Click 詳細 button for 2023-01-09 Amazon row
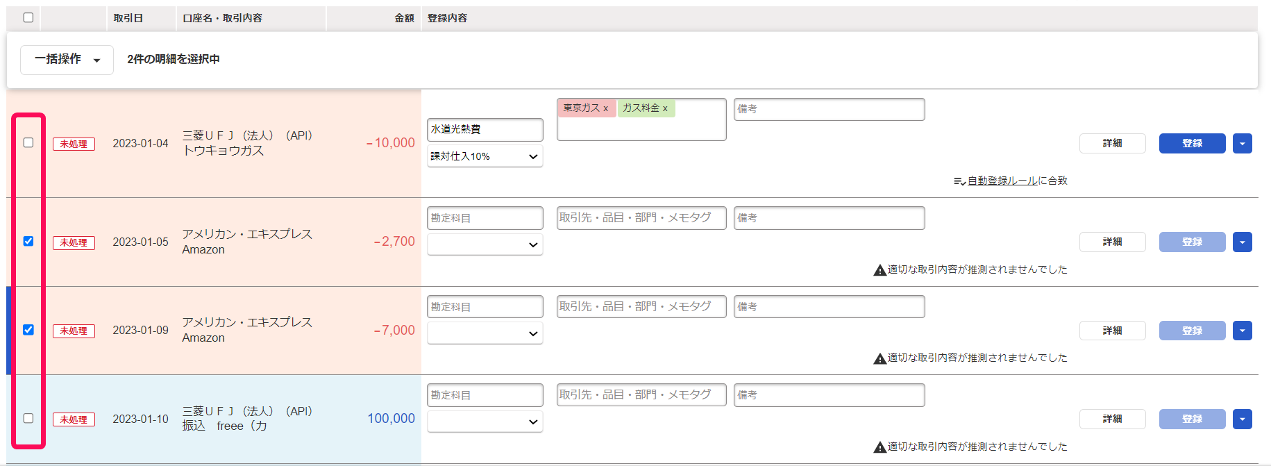 point(1112,331)
